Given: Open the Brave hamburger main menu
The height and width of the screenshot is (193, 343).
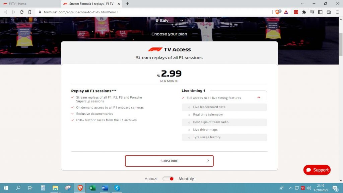Looking at the screenshot, I should point(337,12).
